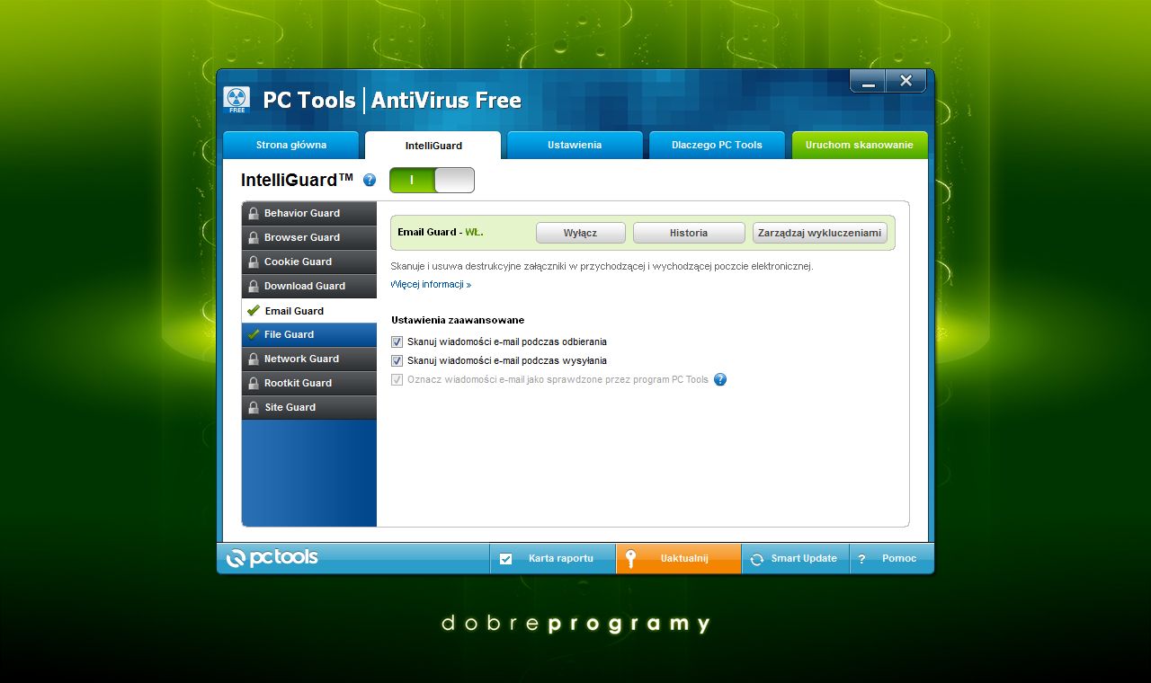Select Rootkit Guard in the sidebar
The image size is (1151, 683).
tap(309, 384)
